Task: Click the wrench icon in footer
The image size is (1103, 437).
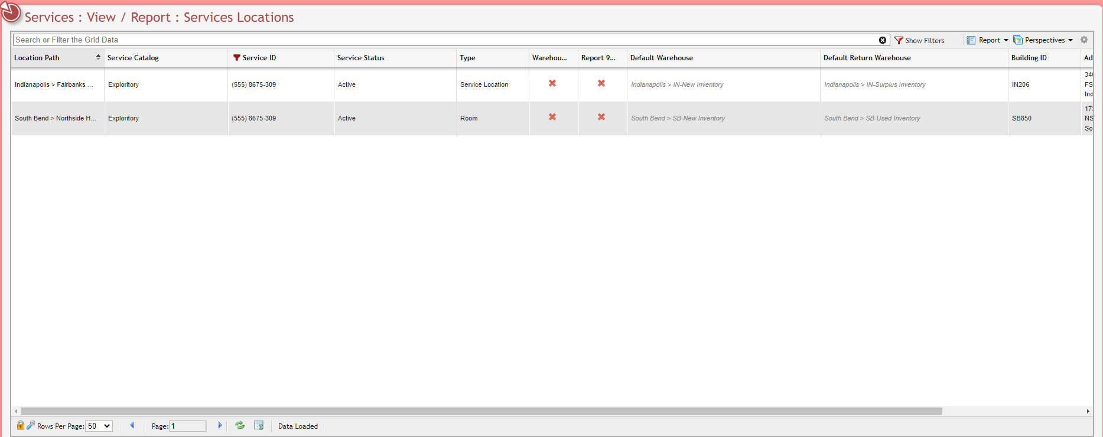Action: [x=31, y=425]
